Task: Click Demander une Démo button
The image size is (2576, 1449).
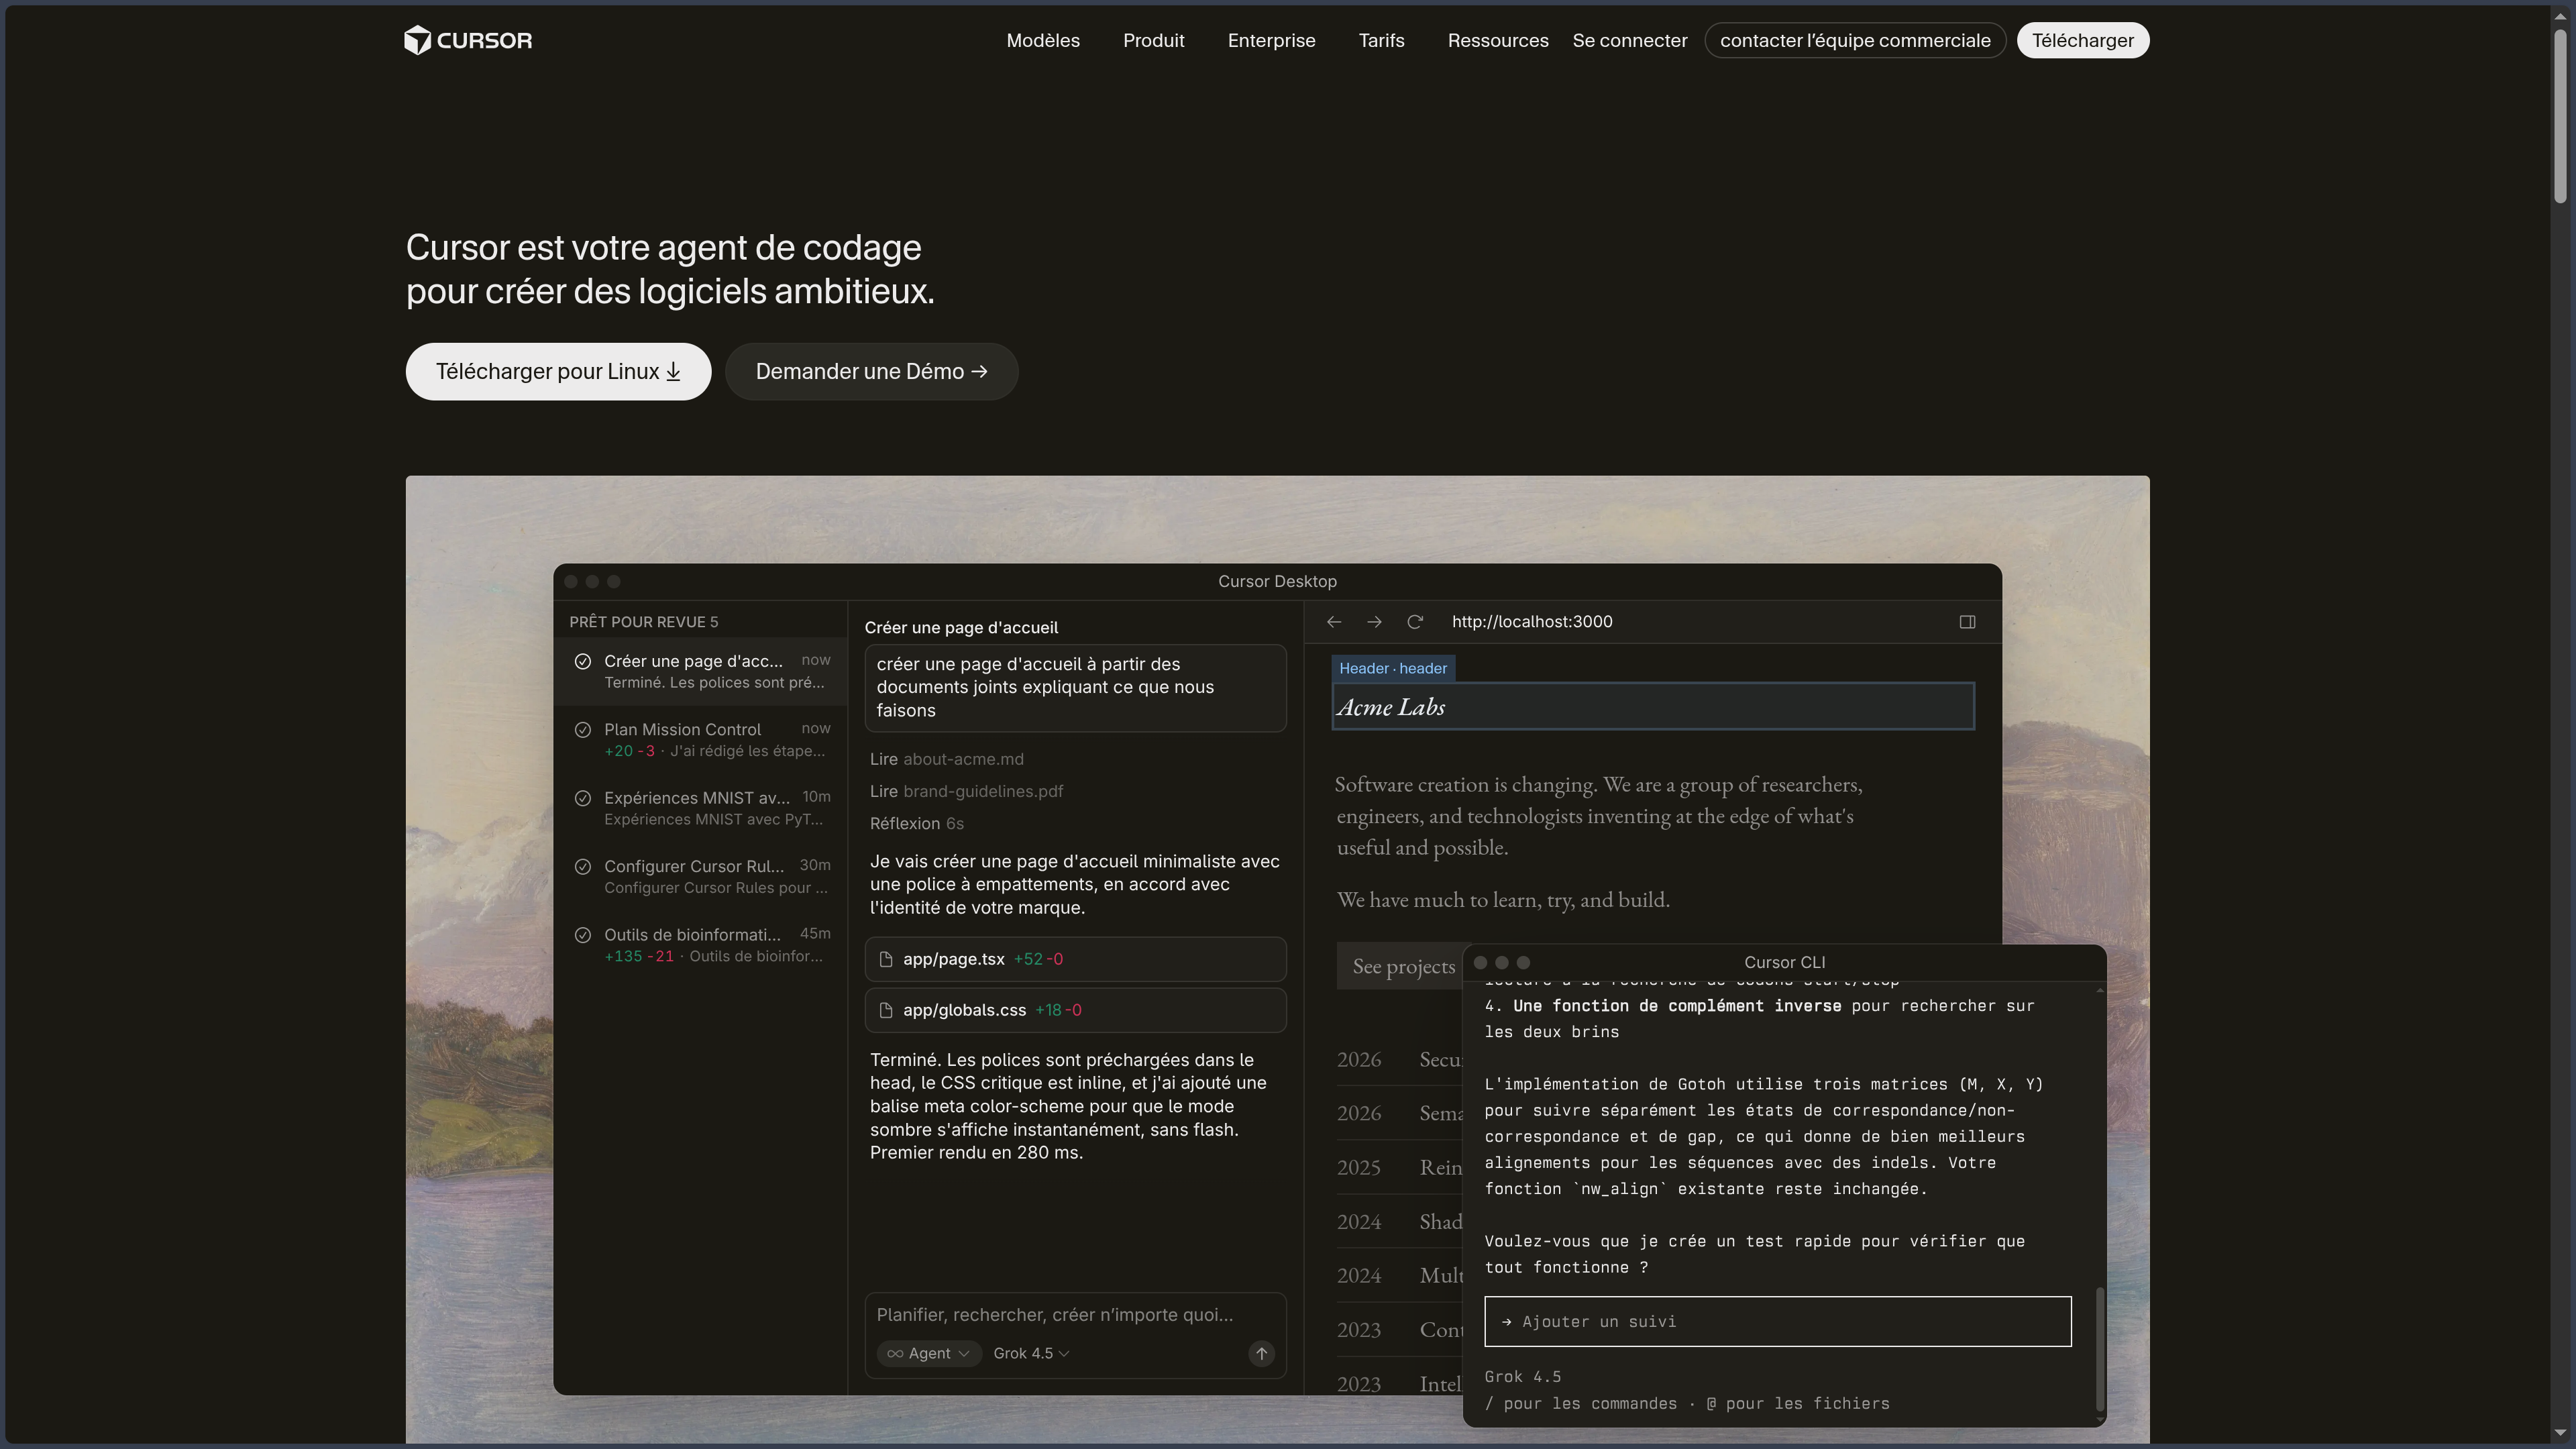Action: (871, 372)
